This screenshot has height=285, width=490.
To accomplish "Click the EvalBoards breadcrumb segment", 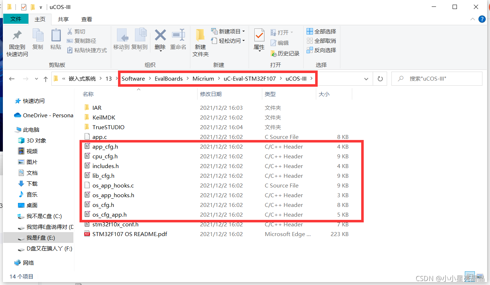I will [x=169, y=79].
